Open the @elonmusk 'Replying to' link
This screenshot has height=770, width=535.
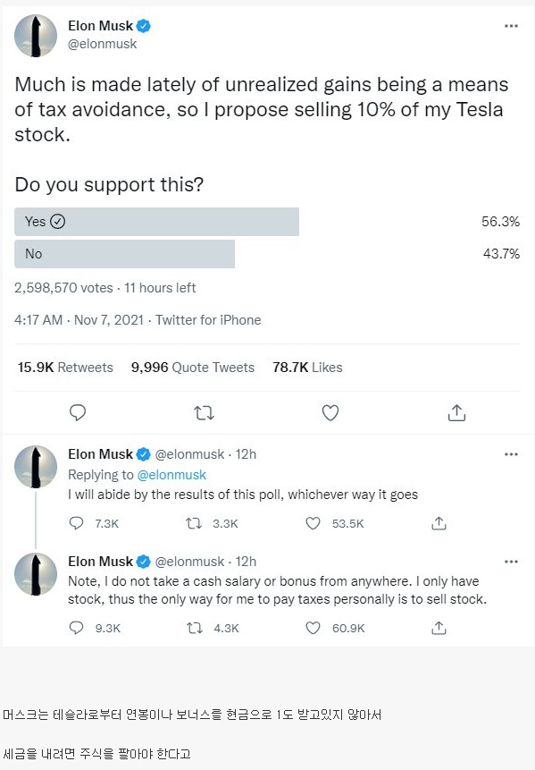tap(171, 475)
